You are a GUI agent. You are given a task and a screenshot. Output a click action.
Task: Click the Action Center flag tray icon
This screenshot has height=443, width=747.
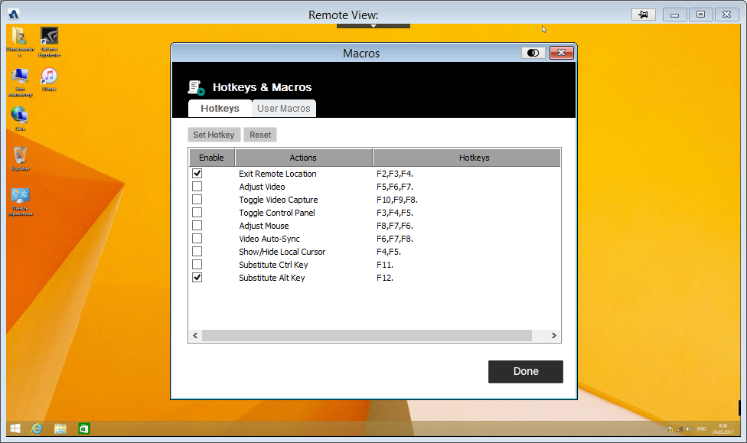[670, 428]
